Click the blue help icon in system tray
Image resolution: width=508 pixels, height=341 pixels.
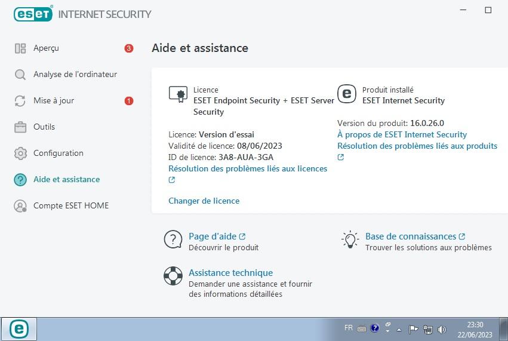[374, 328]
